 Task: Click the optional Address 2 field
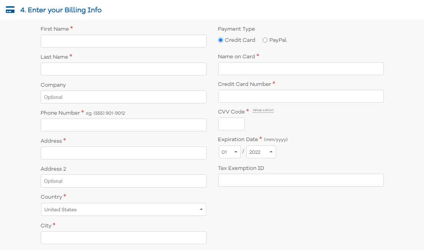coord(123,181)
